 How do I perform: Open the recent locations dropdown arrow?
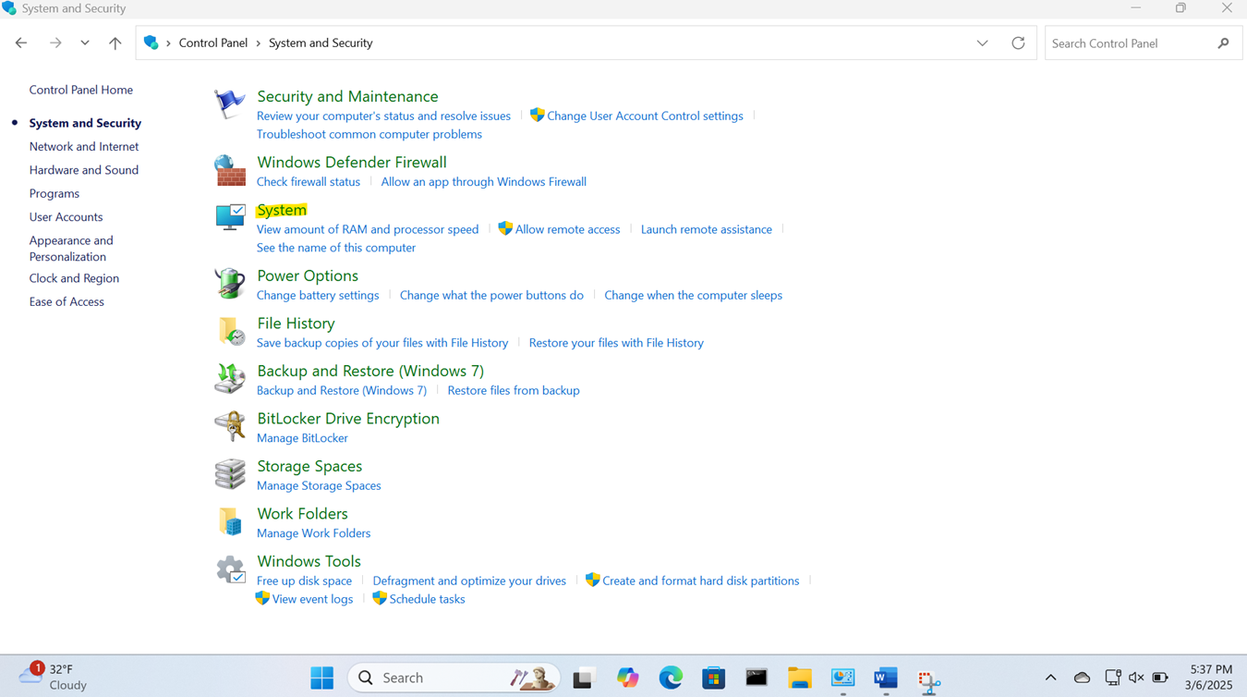coord(84,43)
